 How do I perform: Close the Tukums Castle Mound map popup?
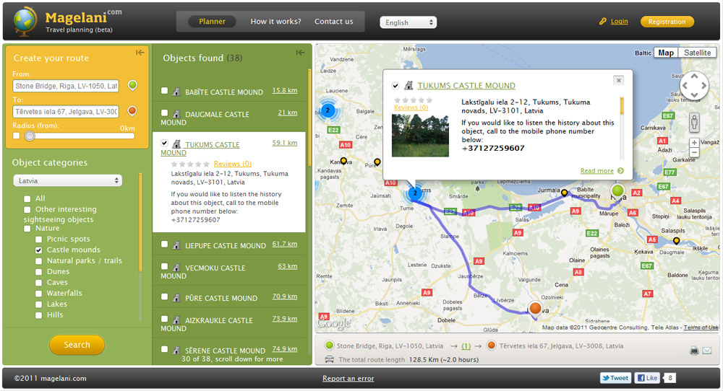pyautogui.click(x=619, y=81)
